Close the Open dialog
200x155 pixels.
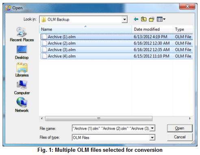tap(187, 6)
